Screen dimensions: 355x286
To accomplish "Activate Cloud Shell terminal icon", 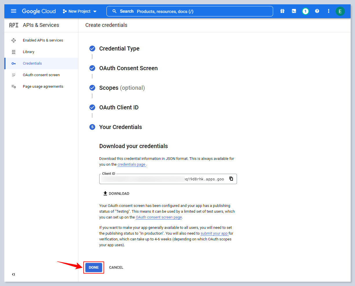I will (x=294, y=11).
